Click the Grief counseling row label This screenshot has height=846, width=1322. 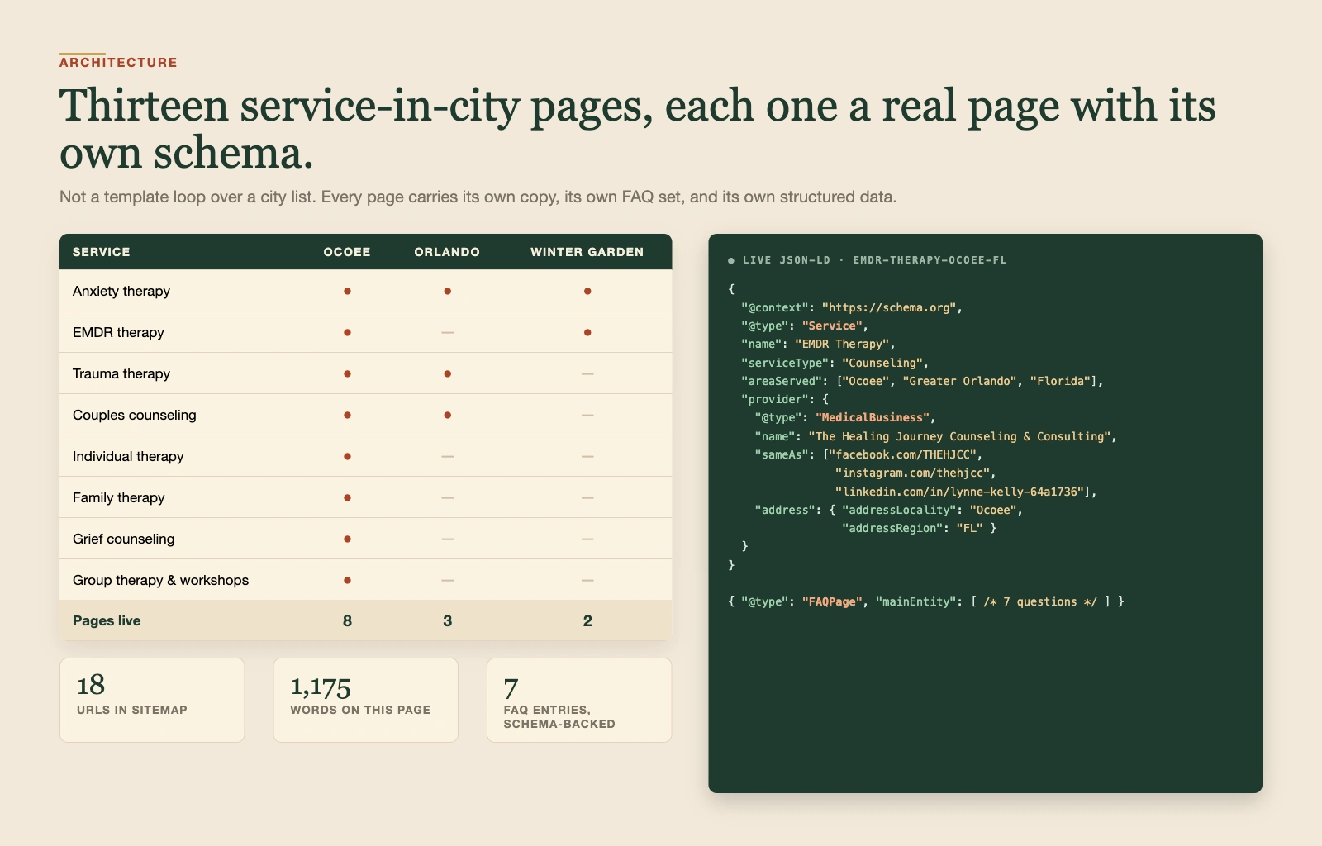tap(124, 539)
